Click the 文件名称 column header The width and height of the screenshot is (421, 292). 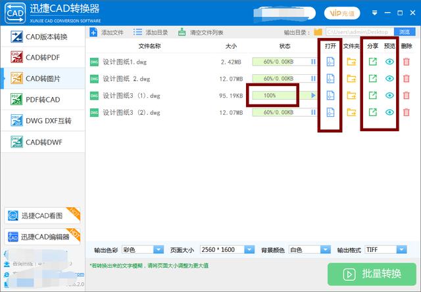149,46
